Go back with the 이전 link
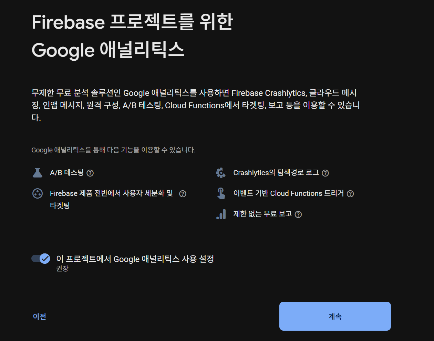This screenshot has height=341, width=434. point(40,317)
